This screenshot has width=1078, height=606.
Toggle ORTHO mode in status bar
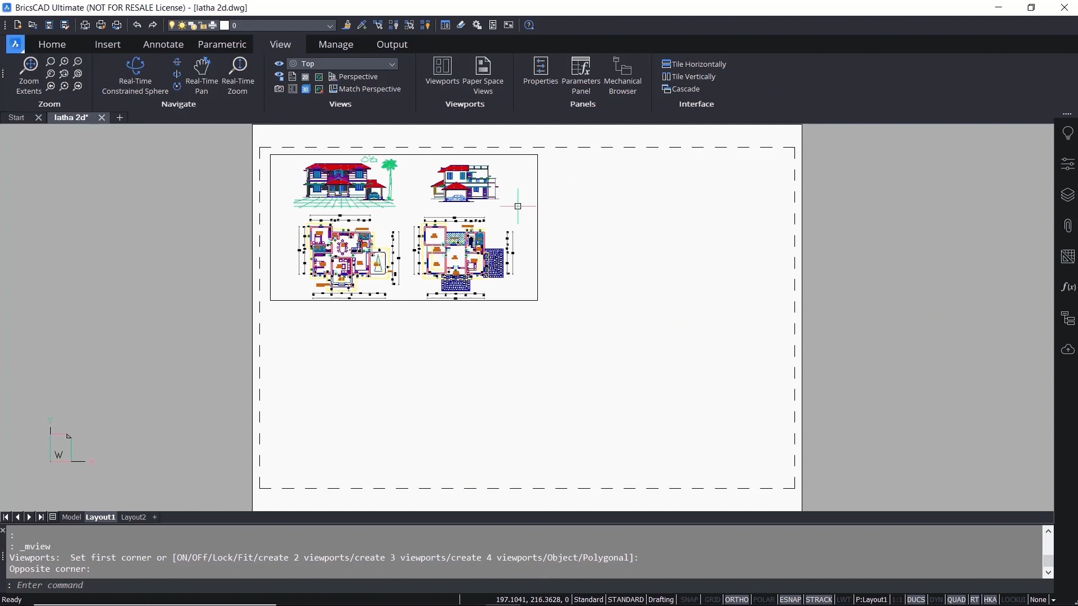coord(736,599)
